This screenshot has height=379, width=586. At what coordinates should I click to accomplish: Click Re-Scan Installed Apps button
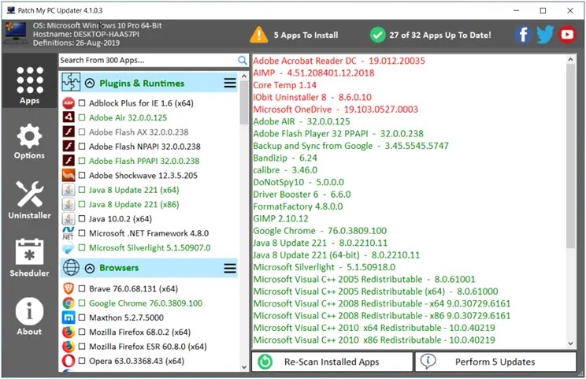click(332, 362)
